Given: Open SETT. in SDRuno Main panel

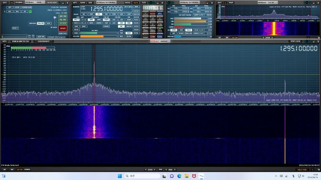Looking at the screenshot, I should click(5, 3).
